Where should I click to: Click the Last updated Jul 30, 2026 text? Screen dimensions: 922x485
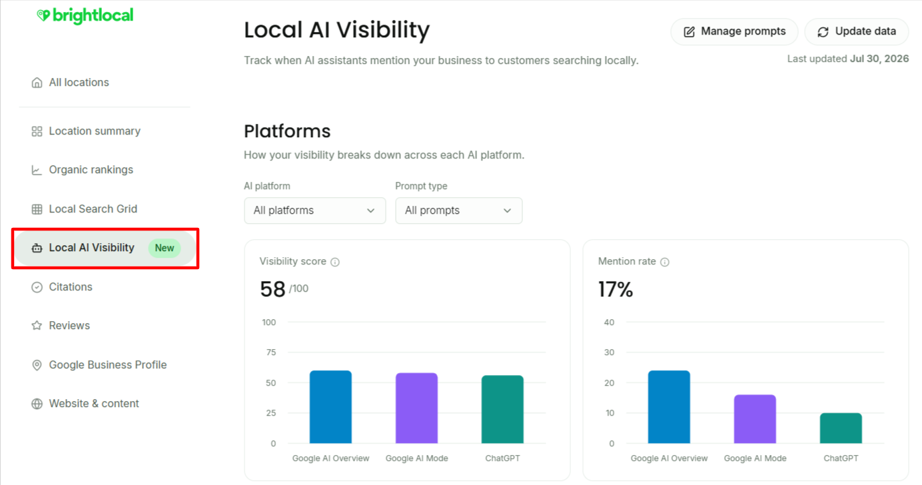(848, 59)
